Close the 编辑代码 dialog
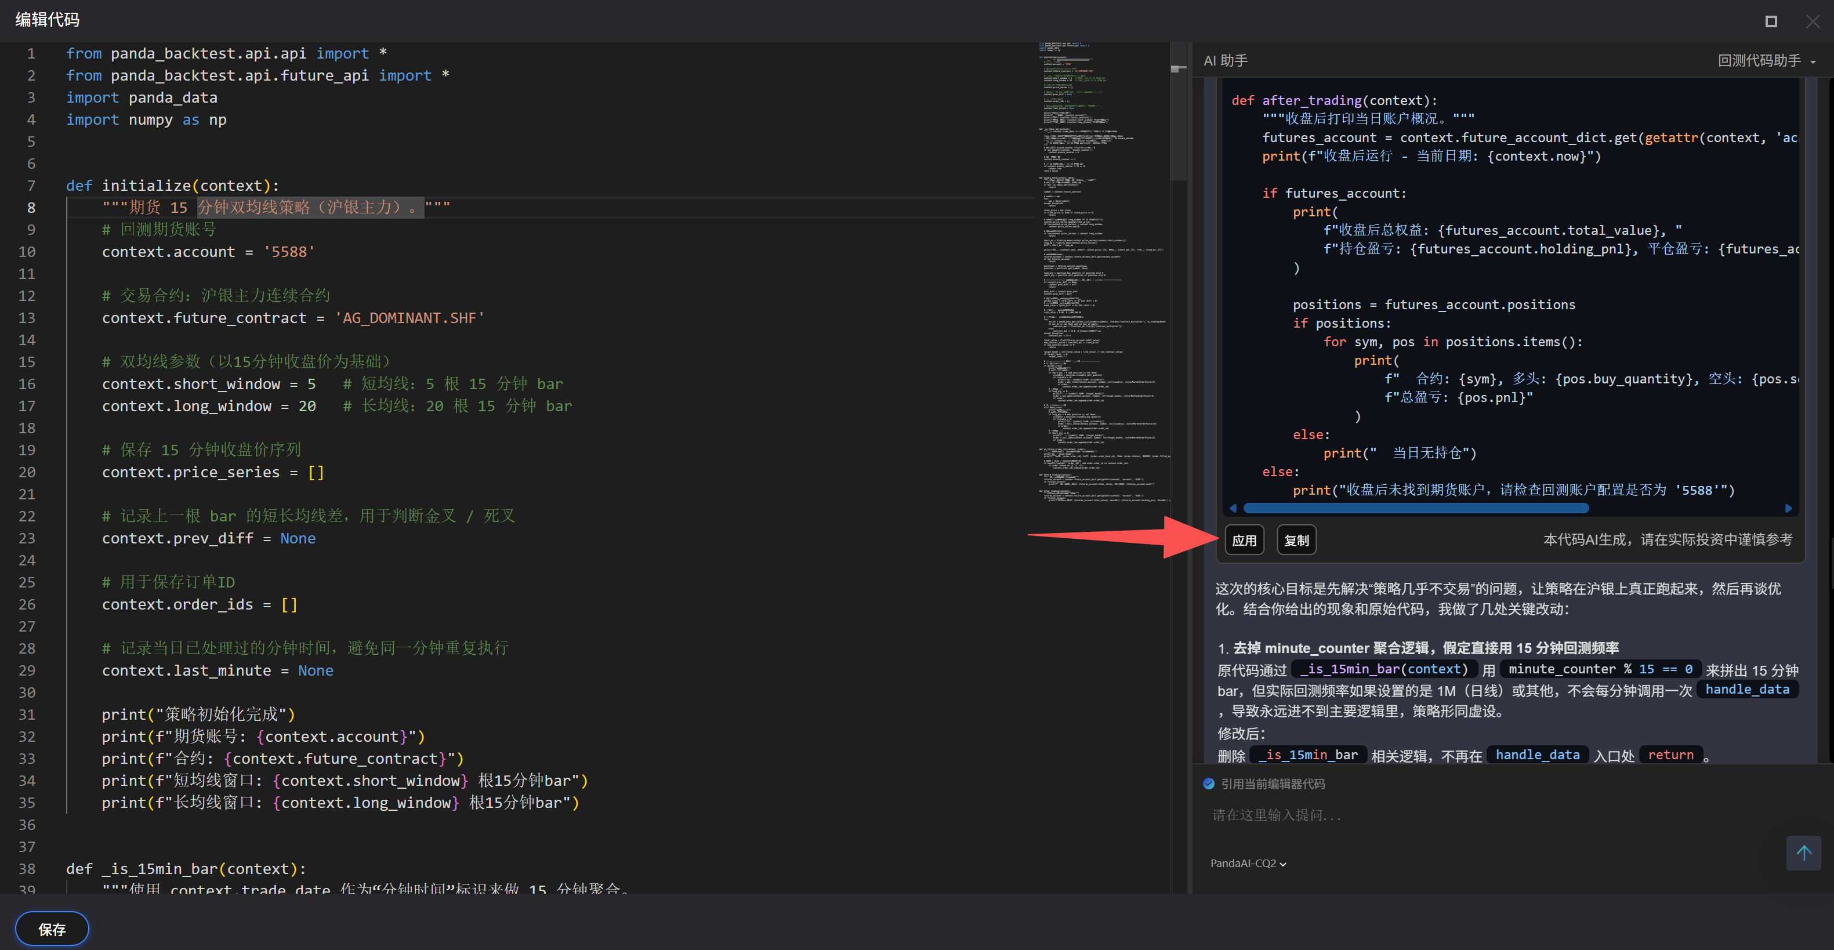1834x950 pixels. tap(1813, 21)
